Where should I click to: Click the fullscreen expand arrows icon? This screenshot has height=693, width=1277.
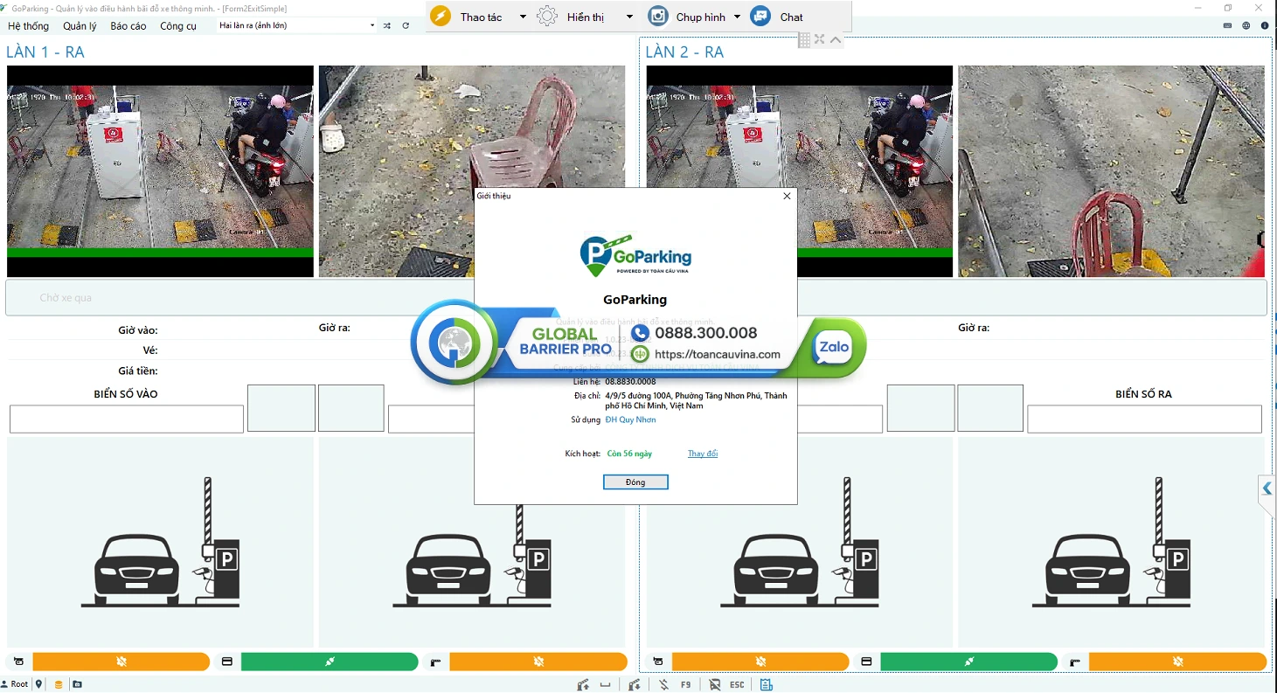click(x=819, y=39)
